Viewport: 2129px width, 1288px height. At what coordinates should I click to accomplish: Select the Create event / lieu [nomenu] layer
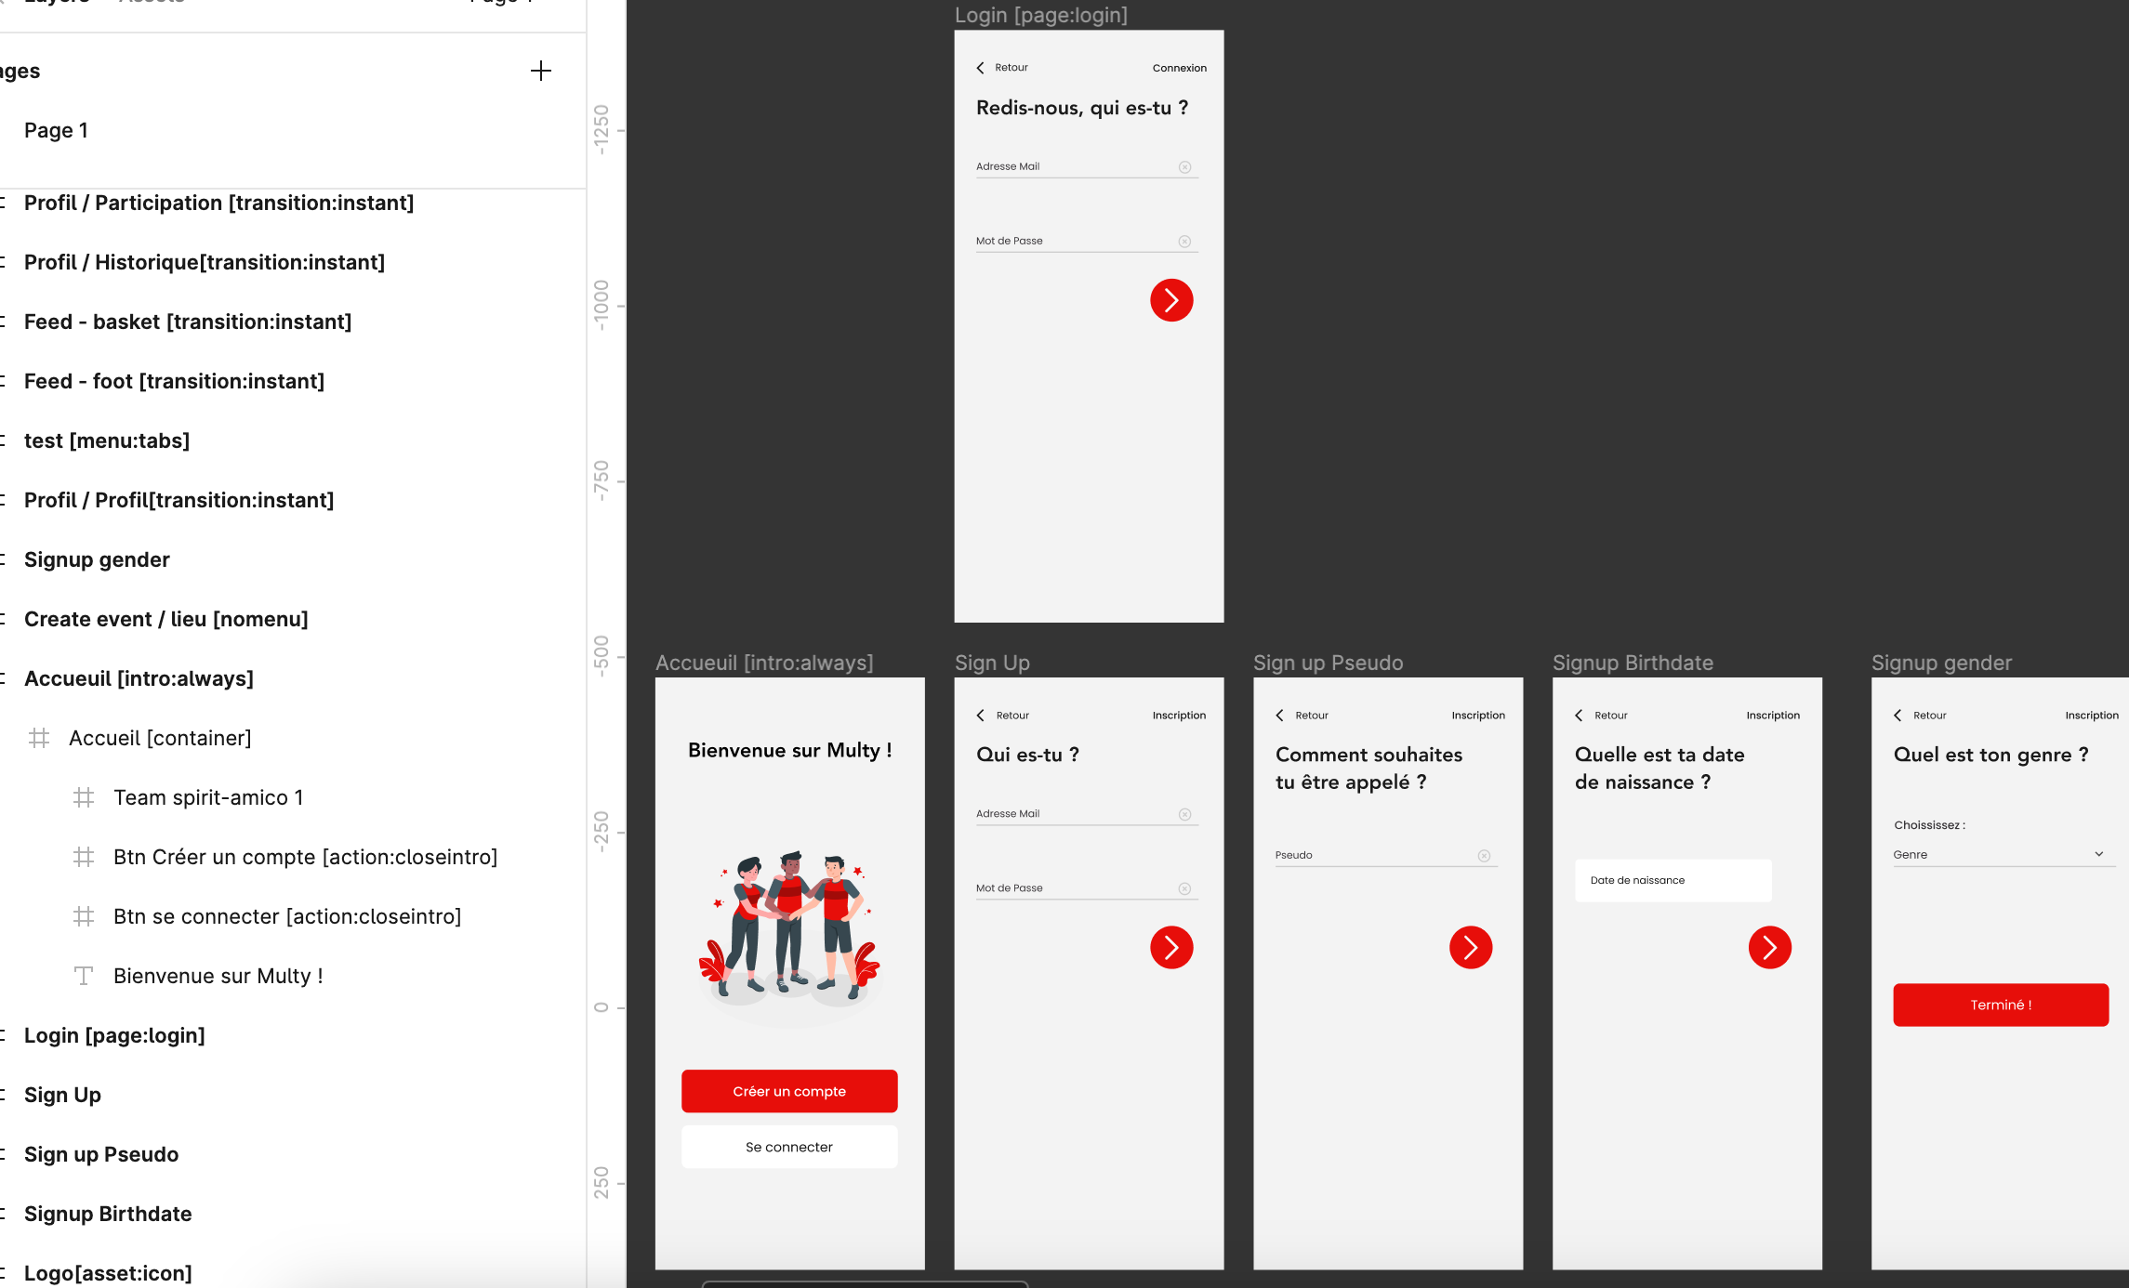coord(165,619)
